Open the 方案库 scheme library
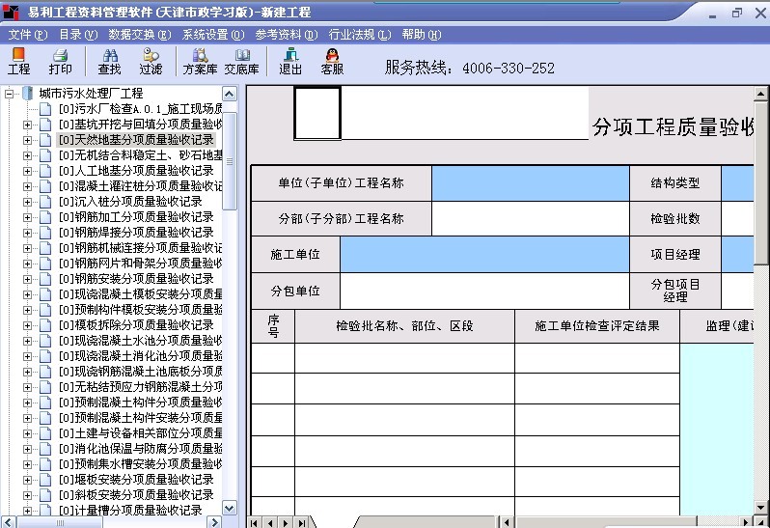The image size is (770, 528). pos(200,62)
